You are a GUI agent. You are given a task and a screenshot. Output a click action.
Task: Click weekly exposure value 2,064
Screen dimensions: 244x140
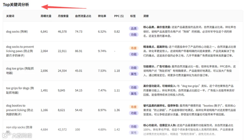[x=44, y=51]
